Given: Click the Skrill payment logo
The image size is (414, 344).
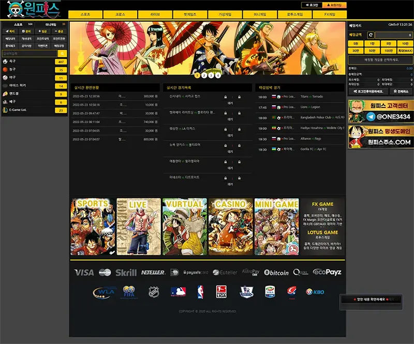Looking at the screenshot, I should [126, 273].
